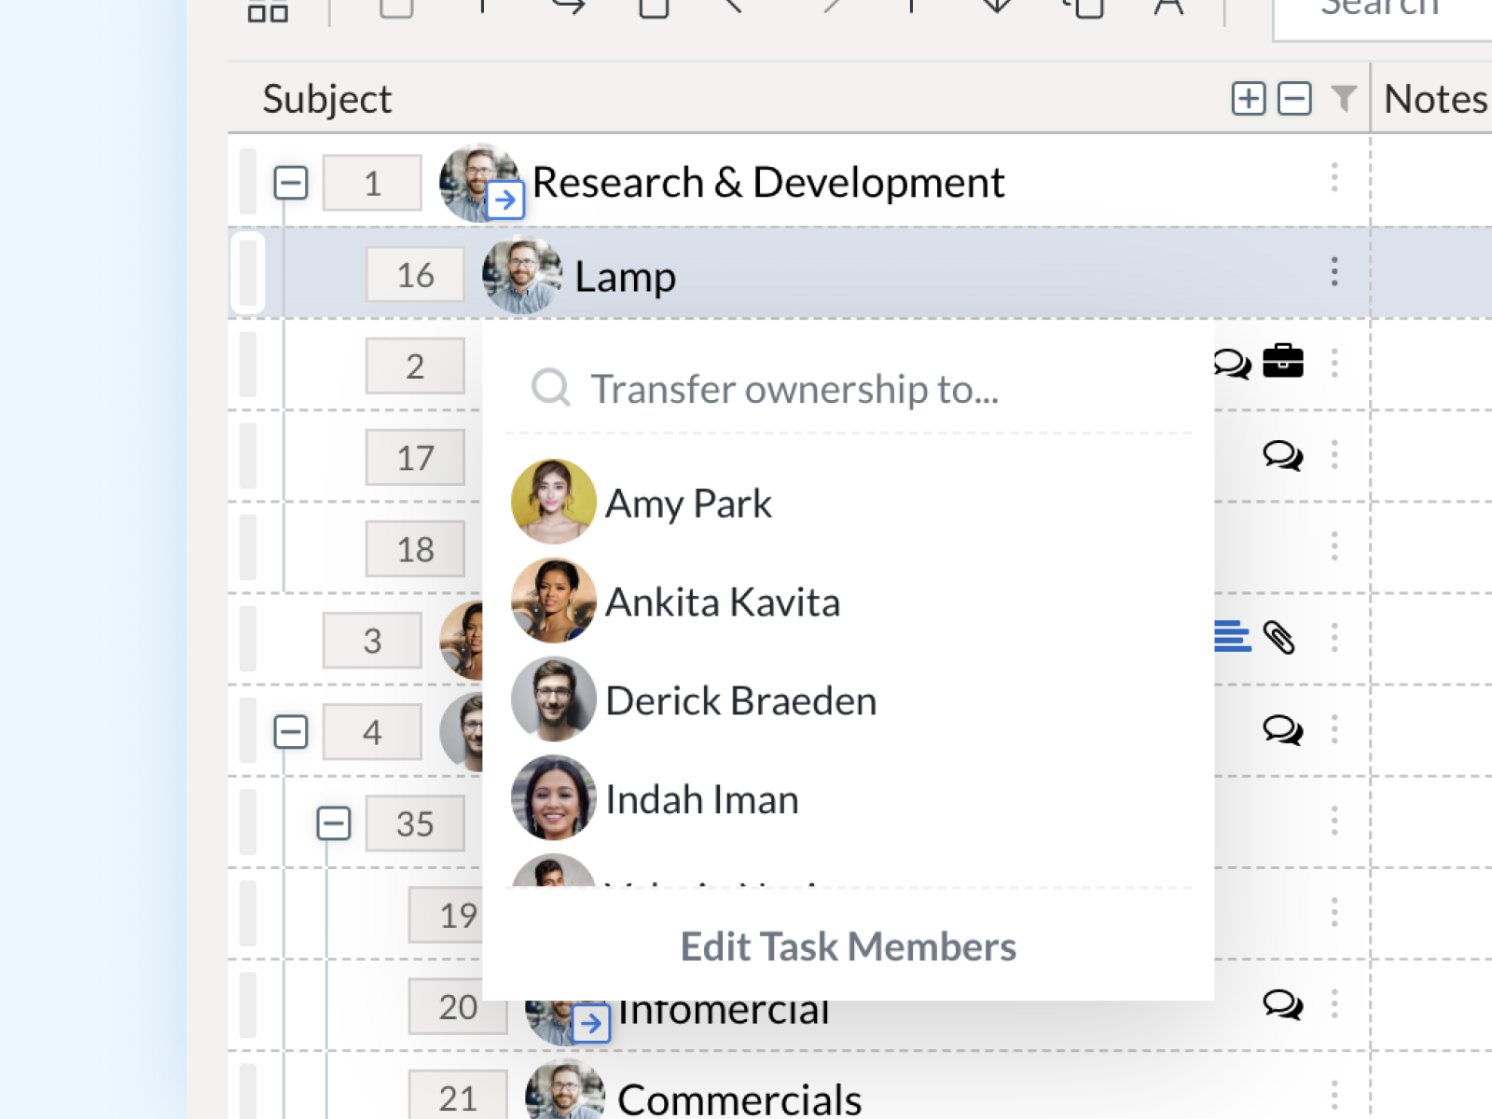Click the collapse all minus icon
Screen dimensions: 1492x1119
[x=1294, y=98]
